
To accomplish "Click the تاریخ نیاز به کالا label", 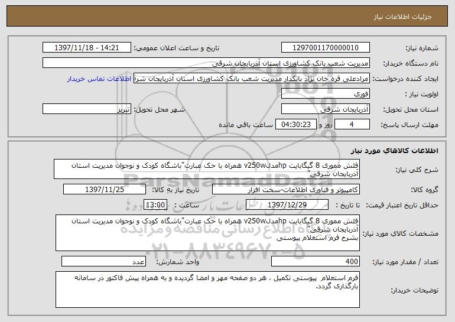I will pos(175,190).
